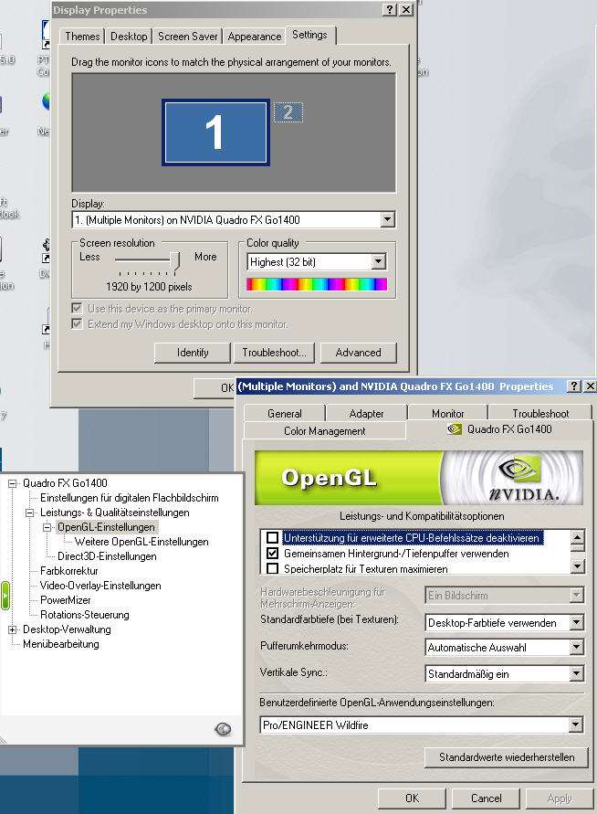Click the Troubleshoot... button
The height and width of the screenshot is (814, 597).
point(275,353)
